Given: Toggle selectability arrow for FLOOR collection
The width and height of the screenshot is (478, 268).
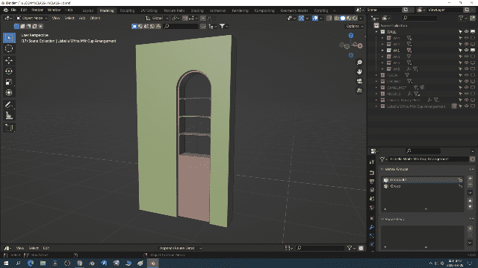Looking at the screenshot, I should pyautogui.click(x=460, y=75).
